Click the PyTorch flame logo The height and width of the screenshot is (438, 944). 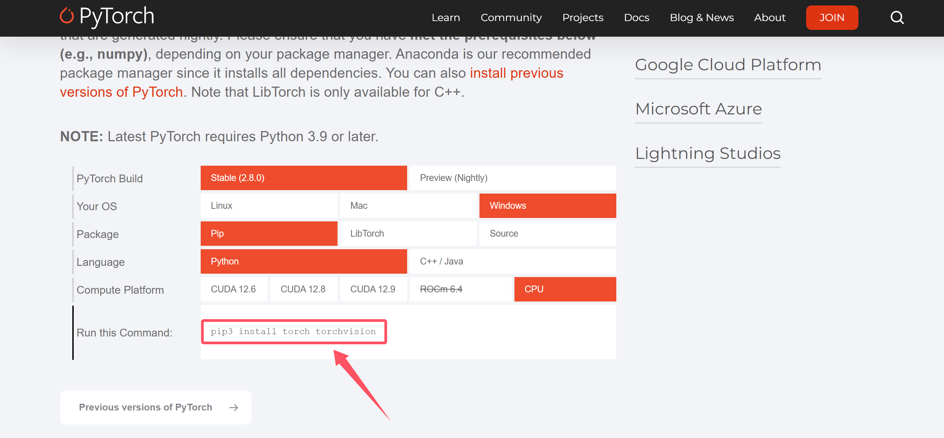pyautogui.click(x=67, y=16)
